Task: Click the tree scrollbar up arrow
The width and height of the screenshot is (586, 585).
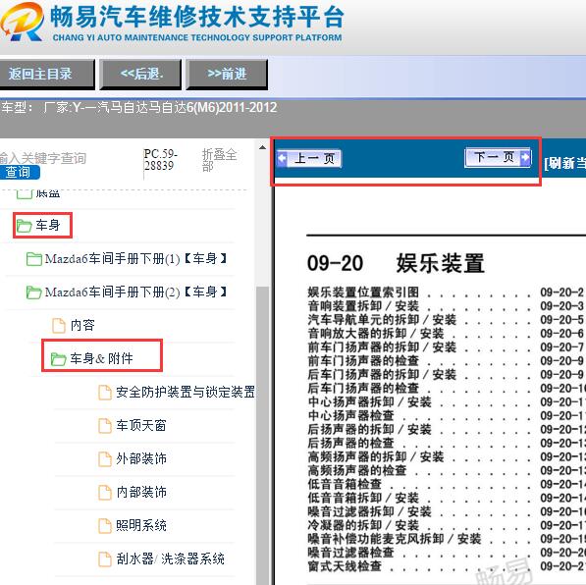Action: pos(262,147)
